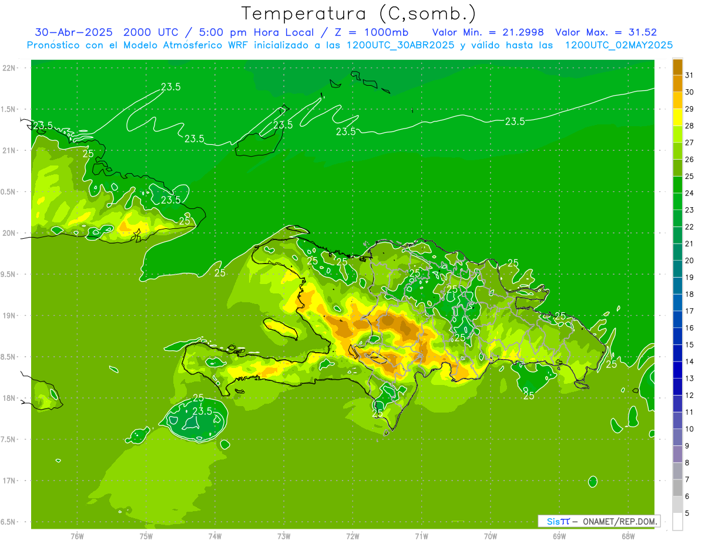Click the 75W longitude axis label
This screenshot has height=544, width=705.
pyautogui.click(x=146, y=536)
